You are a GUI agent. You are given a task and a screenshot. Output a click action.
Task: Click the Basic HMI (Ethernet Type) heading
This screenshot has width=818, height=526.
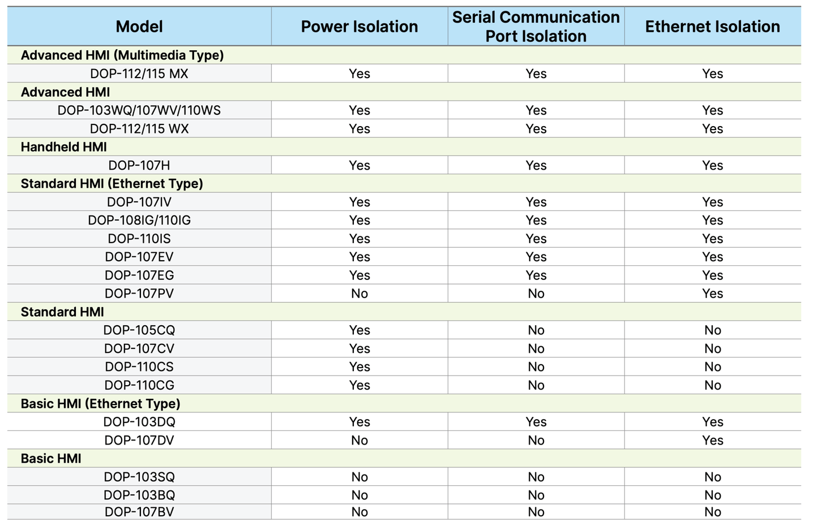point(100,404)
